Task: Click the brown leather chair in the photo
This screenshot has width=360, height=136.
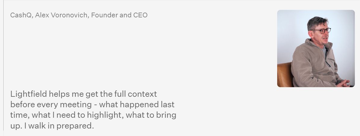Action: (x=284, y=75)
